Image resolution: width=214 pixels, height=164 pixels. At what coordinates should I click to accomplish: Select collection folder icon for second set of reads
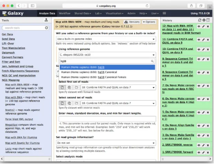coord(76,103)
